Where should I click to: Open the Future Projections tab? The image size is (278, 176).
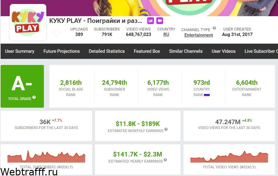click(x=62, y=51)
